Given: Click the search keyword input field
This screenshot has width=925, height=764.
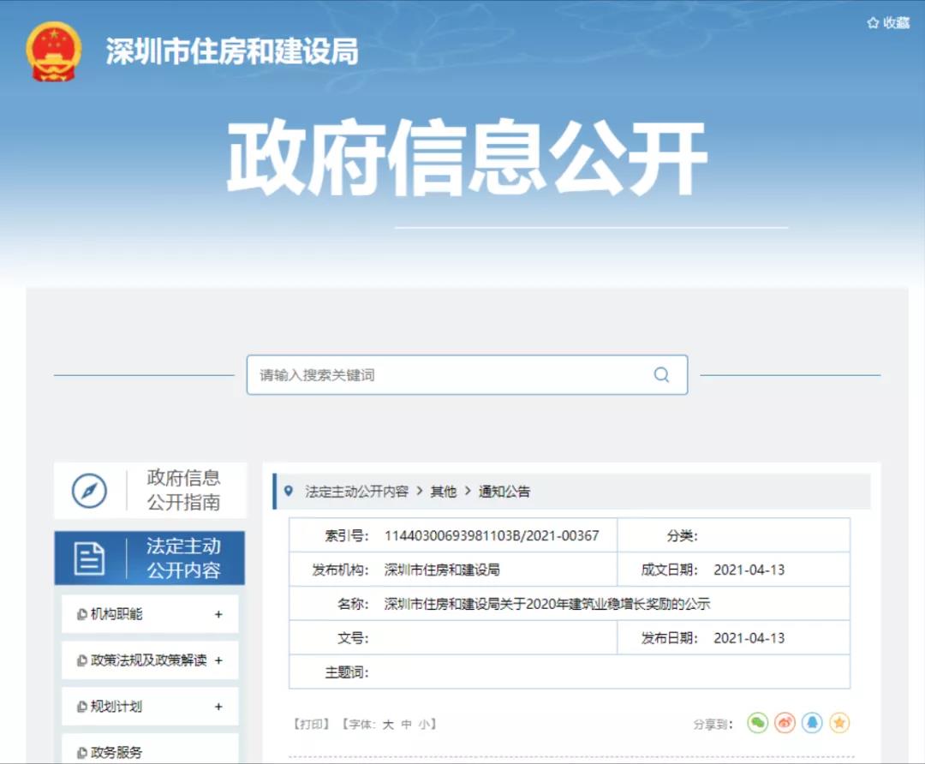Looking at the screenshot, I should (450, 375).
